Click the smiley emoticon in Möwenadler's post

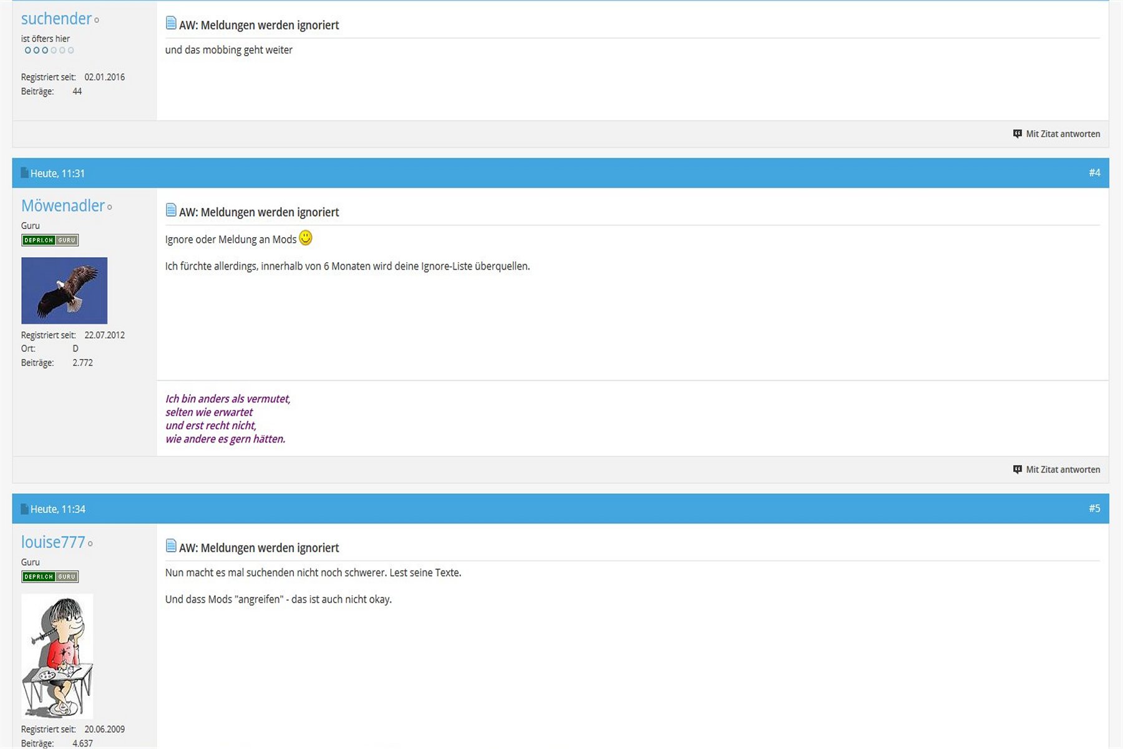click(x=306, y=238)
